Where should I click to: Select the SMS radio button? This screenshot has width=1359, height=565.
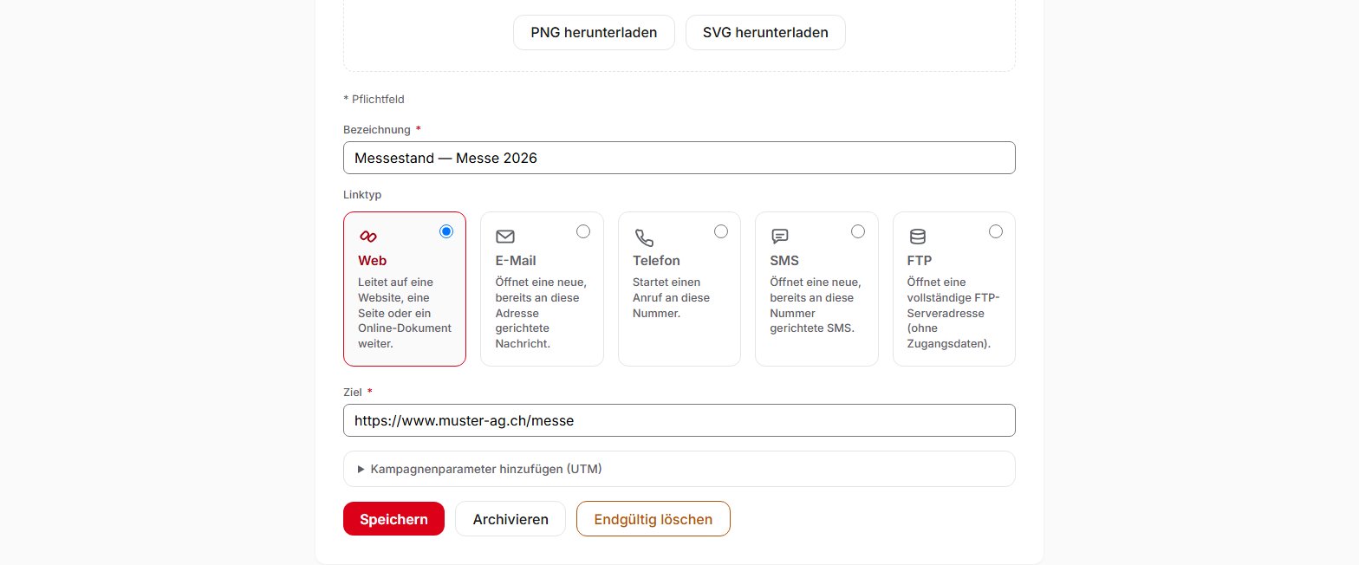(x=858, y=231)
